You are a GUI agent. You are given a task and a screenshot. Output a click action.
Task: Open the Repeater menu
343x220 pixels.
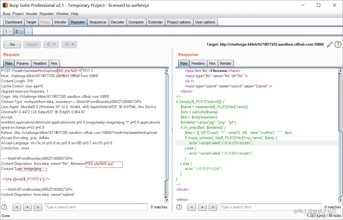coord(47,14)
